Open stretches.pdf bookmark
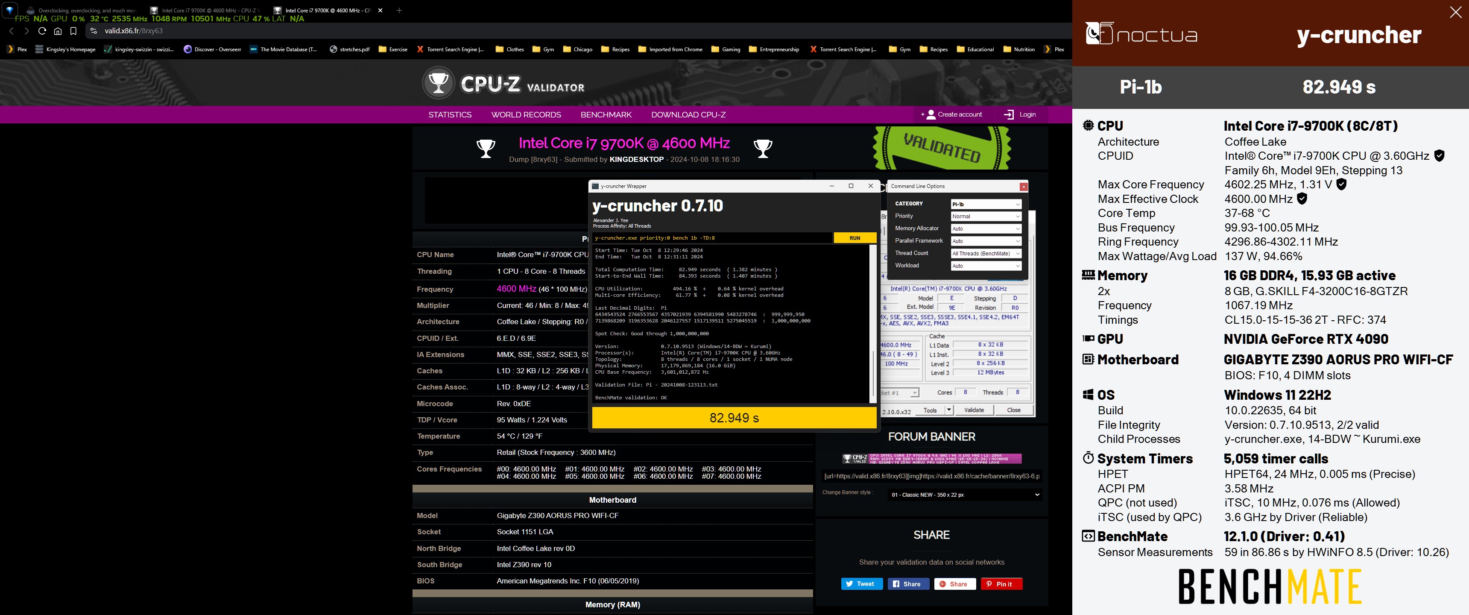The height and width of the screenshot is (615, 1469). pyautogui.click(x=349, y=49)
